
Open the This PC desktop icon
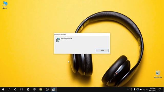[5, 5]
